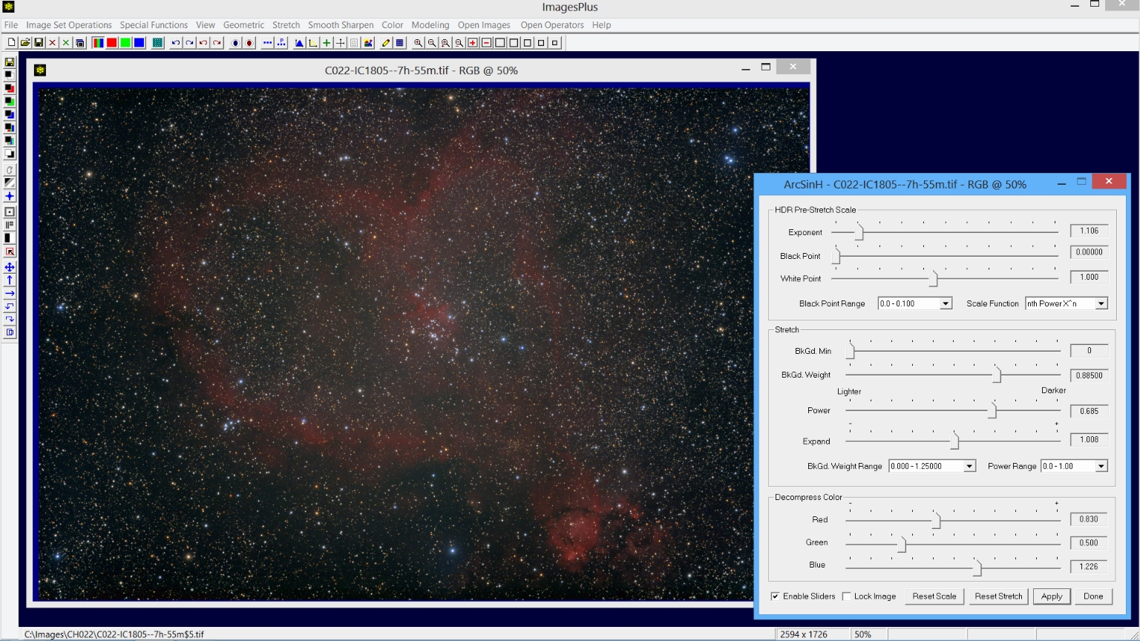Image resolution: width=1140 pixels, height=641 pixels.
Task: Click the red plus box toolbar icon
Action: [473, 43]
